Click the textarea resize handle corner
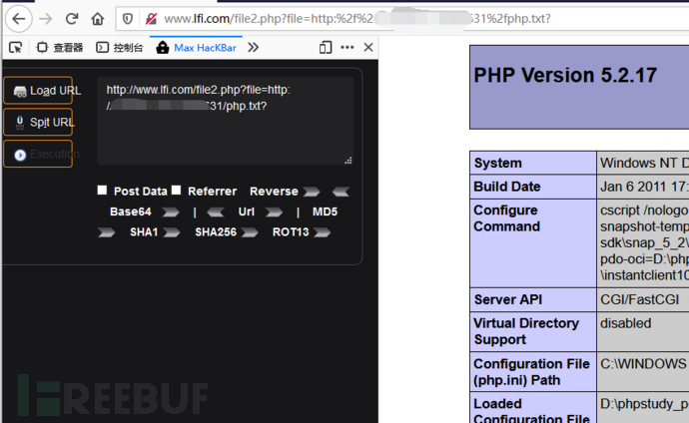 click(x=348, y=161)
